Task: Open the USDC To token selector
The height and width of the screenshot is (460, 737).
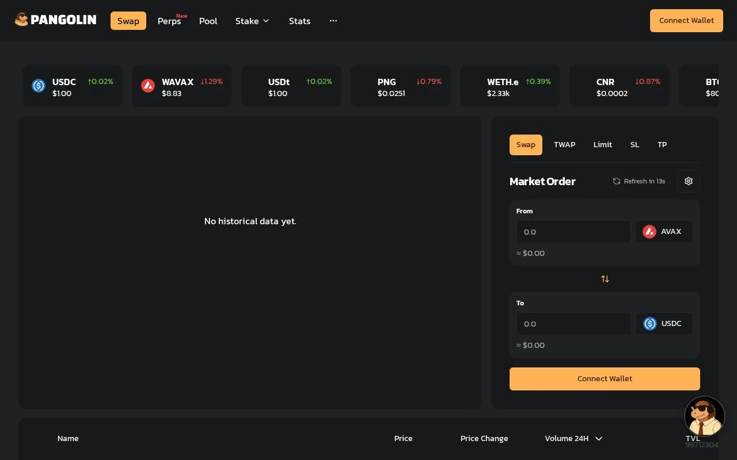Action: point(664,324)
